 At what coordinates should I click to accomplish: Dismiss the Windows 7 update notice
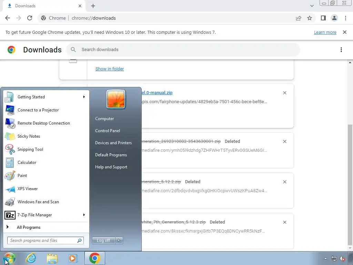(345, 32)
